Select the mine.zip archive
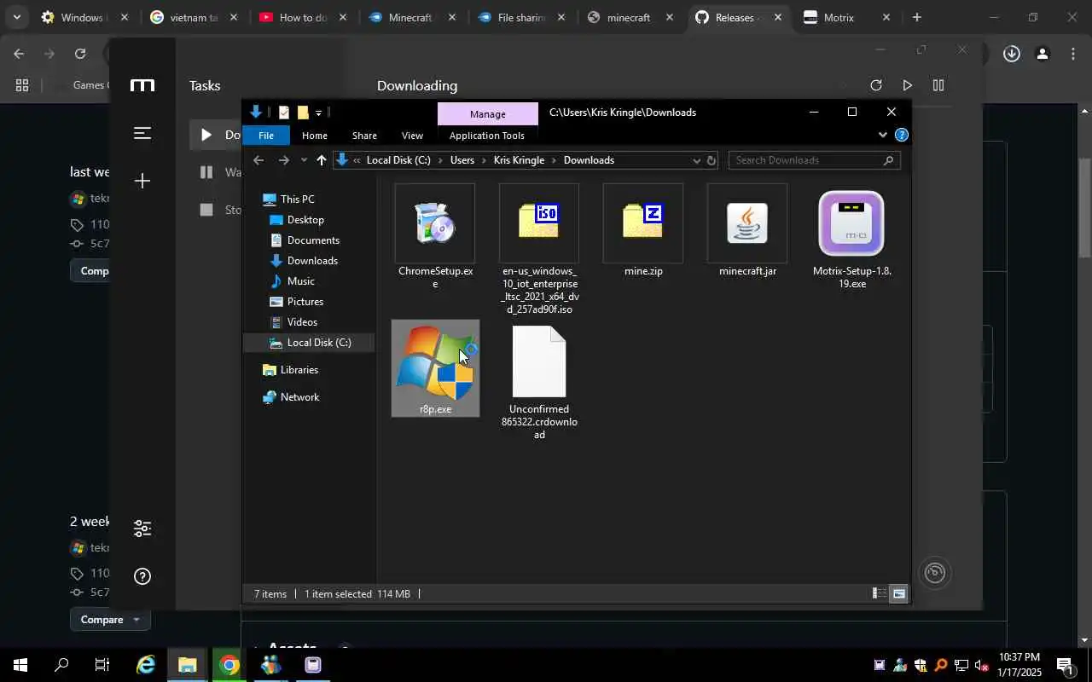The width and height of the screenshot is (1092, 682). tap(643, 223)
